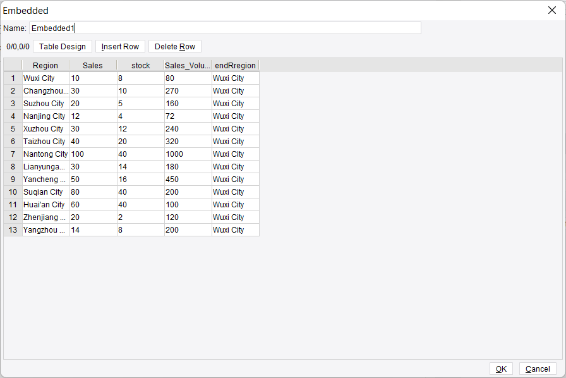Screen dimensions: 566x378
Task: Click the Insert Row button
Action: [120, 47]
